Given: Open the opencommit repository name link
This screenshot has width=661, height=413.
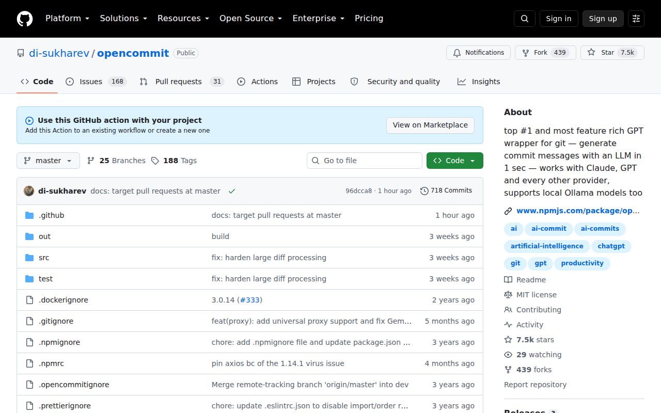Looking at the screenshot, I should (x=133, y=53).
